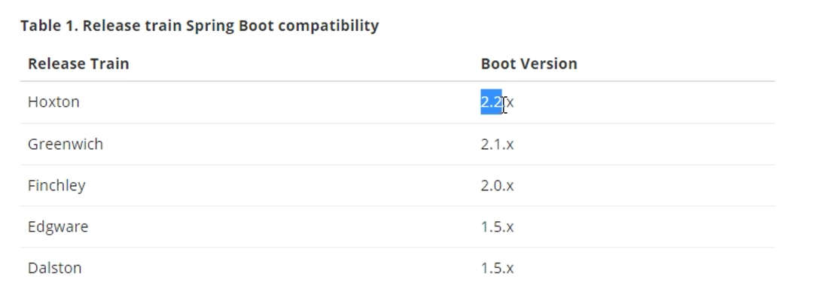The width and height of the screenshot is (817, 304).
Task: Select the Greenwich release train cell
Action: (66, 144)
